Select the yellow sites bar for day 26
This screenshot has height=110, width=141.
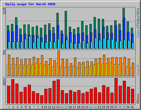(x=111, y=69)
